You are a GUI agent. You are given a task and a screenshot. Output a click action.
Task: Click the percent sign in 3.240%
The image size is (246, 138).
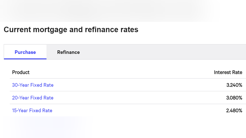(x=240, y=85)
